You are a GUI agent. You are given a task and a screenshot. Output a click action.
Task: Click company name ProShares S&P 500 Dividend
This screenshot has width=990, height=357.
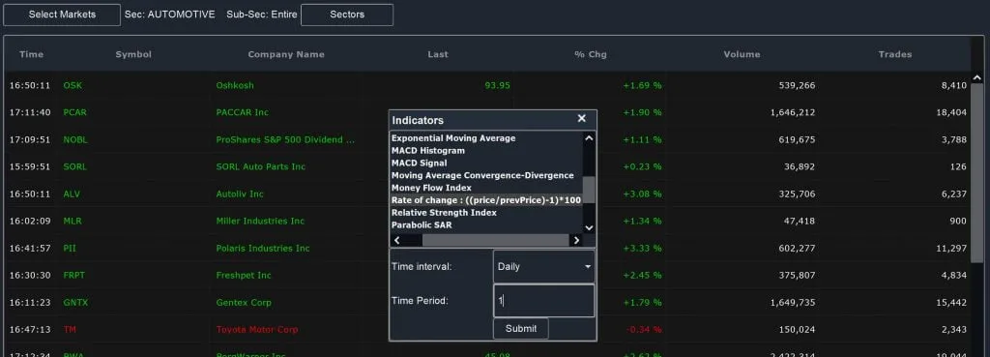[x=285, y=139]
